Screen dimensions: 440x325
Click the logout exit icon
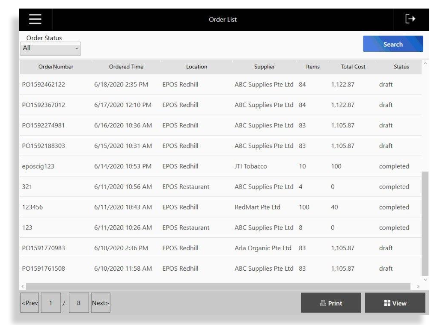pyautogui.click(x=410, y=19)
